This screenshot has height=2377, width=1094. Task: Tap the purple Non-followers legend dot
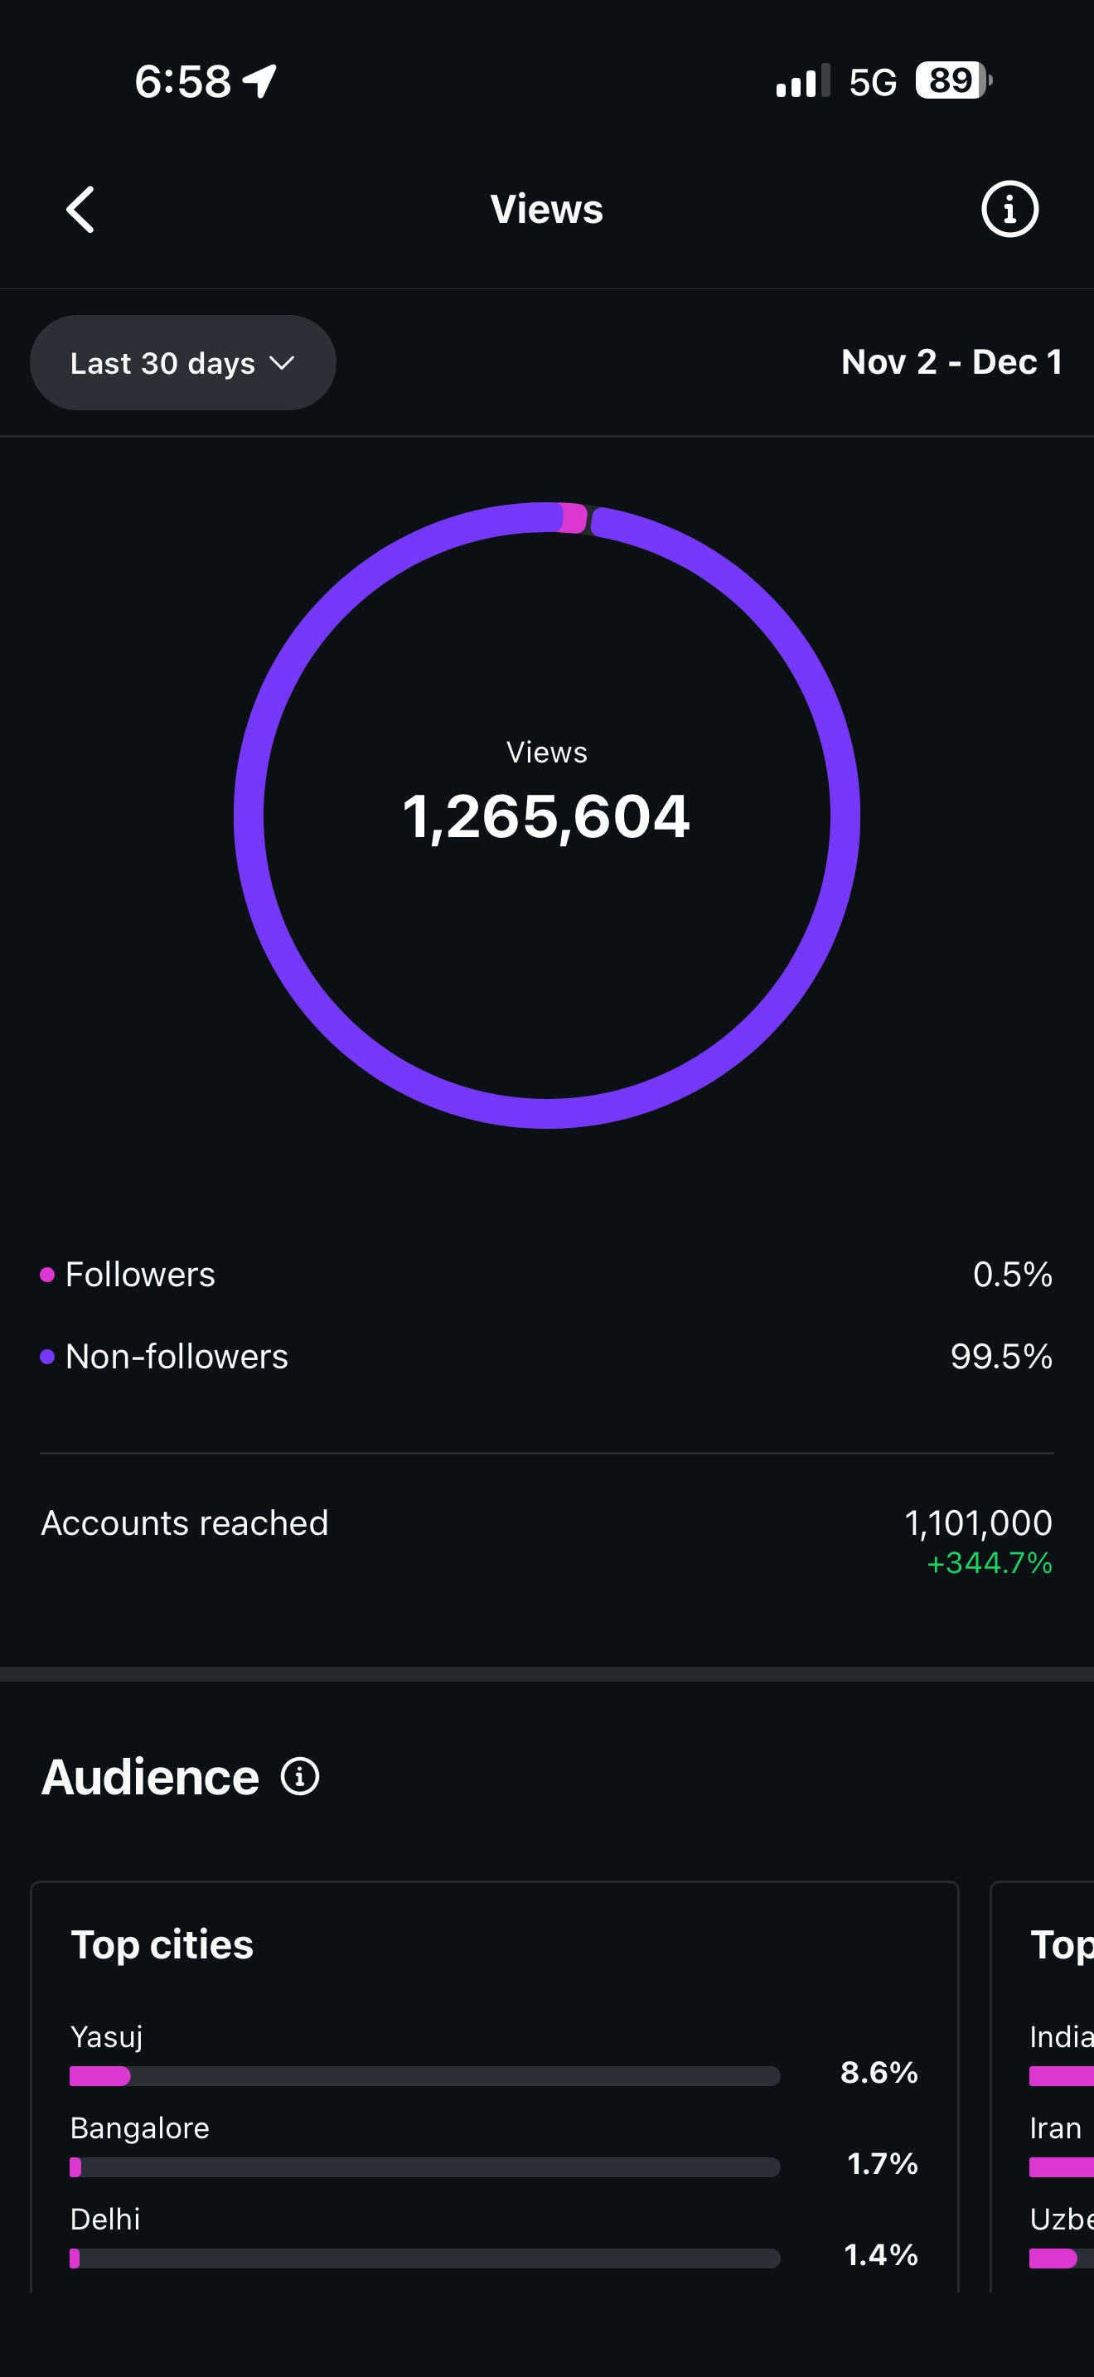click(x=47, y=1357)
